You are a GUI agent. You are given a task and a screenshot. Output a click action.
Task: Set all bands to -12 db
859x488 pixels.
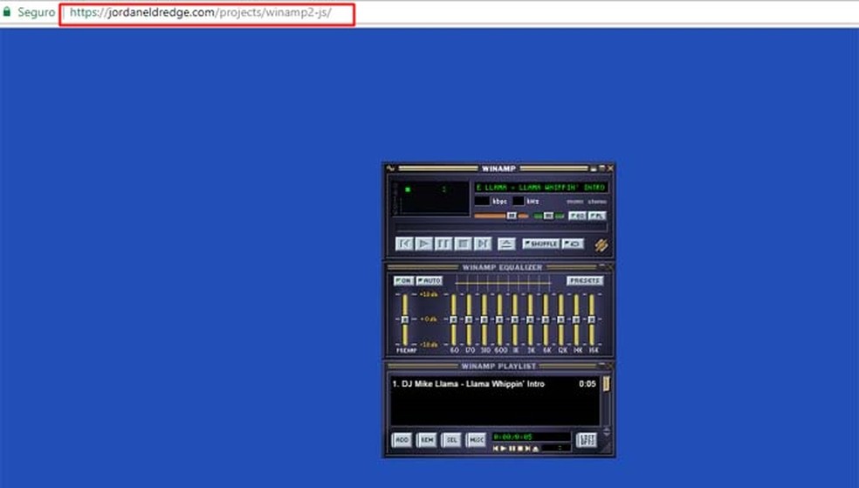[x=429, y=345]
